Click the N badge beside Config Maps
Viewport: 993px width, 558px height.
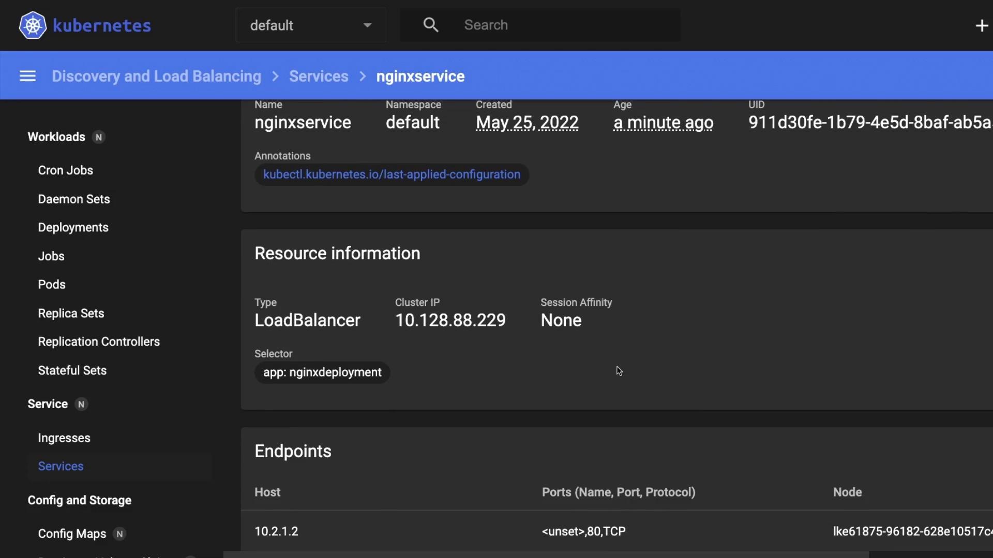(x=119, y=534)
